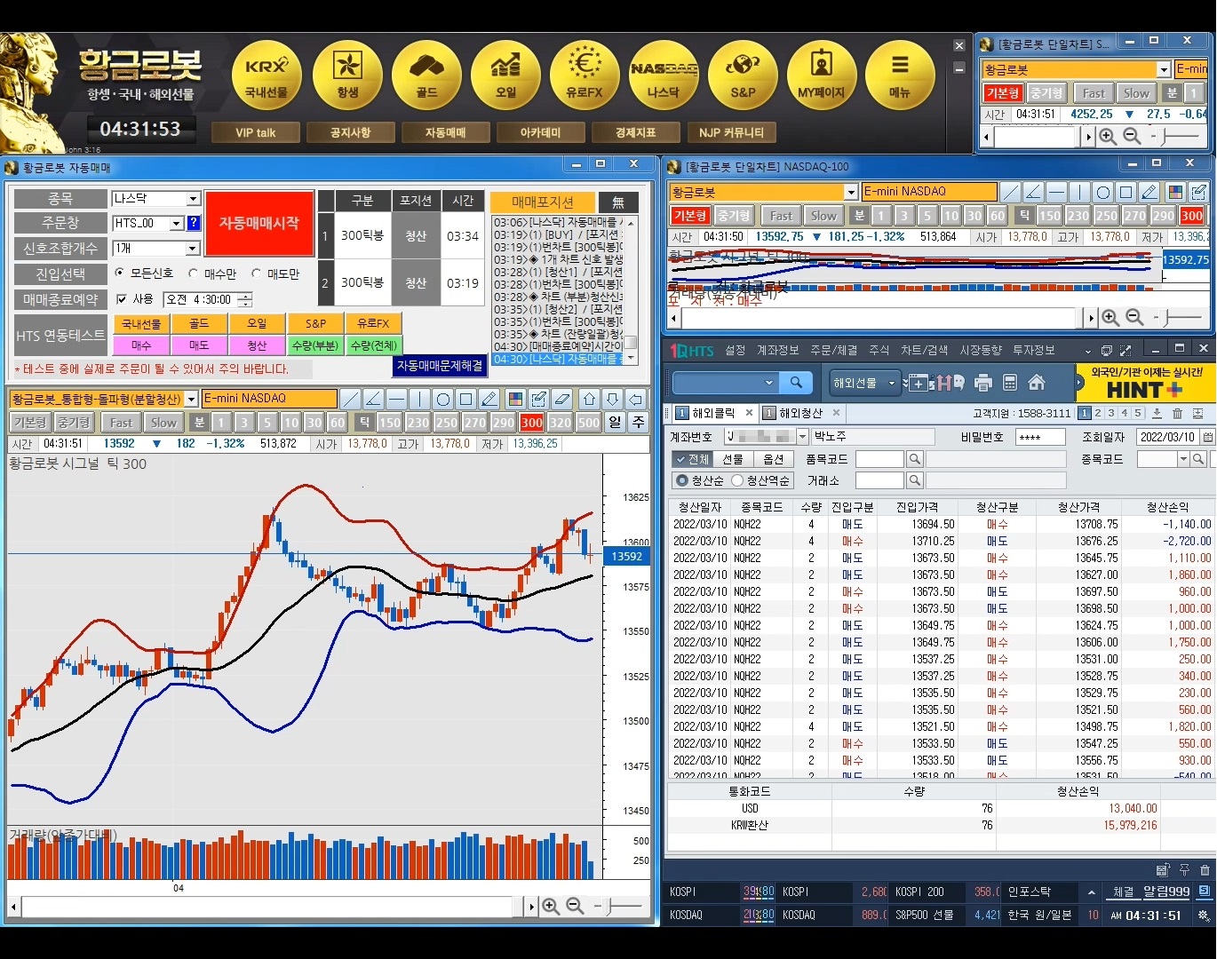
Task: Open the 나스닥 gold coin button
Action: (x=664, y=75)
